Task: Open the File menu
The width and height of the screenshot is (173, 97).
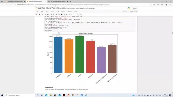Action: (x=38, y=12)
